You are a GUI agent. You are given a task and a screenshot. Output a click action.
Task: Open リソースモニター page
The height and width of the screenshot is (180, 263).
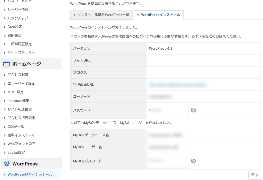click(21, 53)
